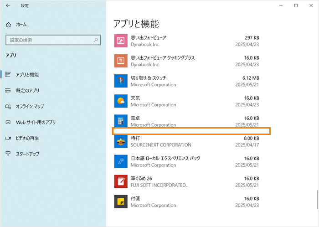Click the Home house icon
319x227 pixels.
click(8, 25)
